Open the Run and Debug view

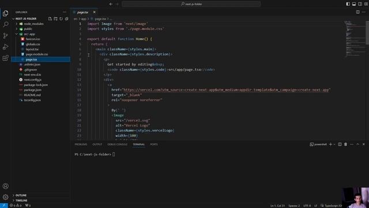point(5,47)
